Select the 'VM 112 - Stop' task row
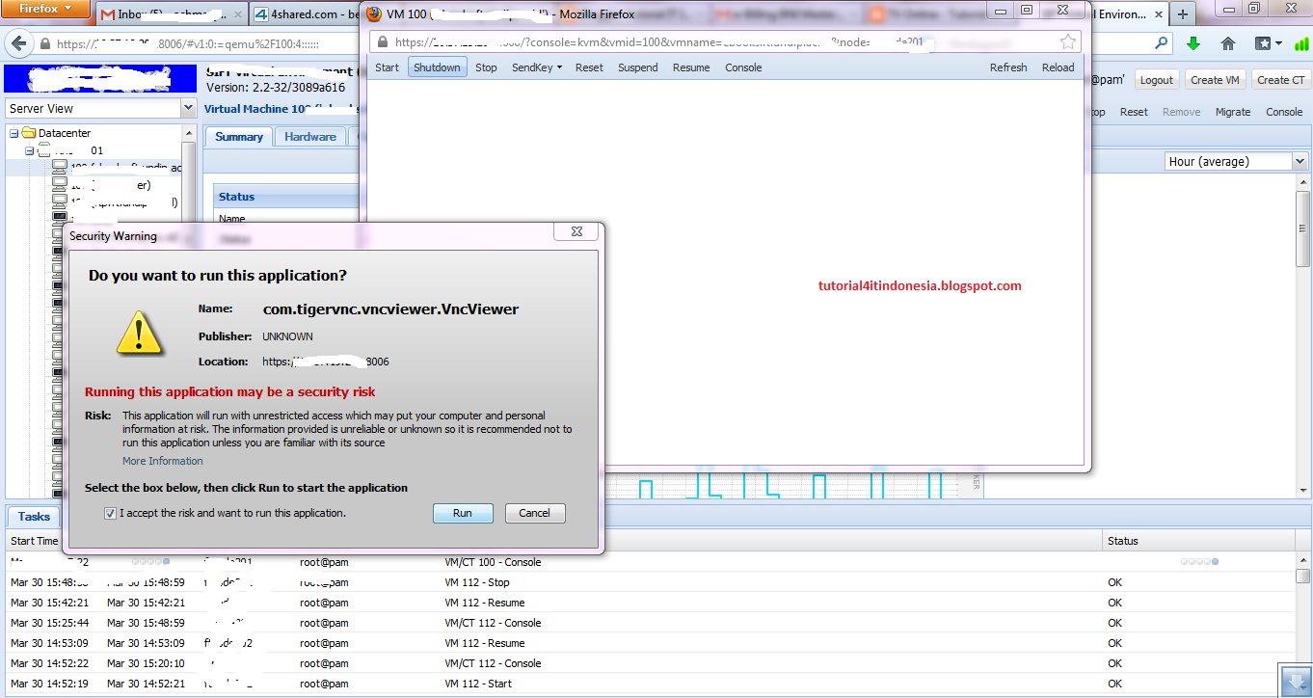 pyautogui.click(x=651, y=582)
